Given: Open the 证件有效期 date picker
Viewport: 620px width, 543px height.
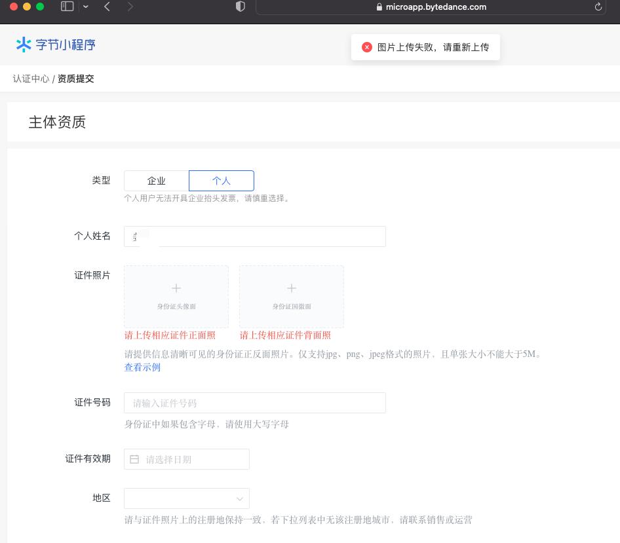Looking at the screenshot, I should tap(187, 459).
